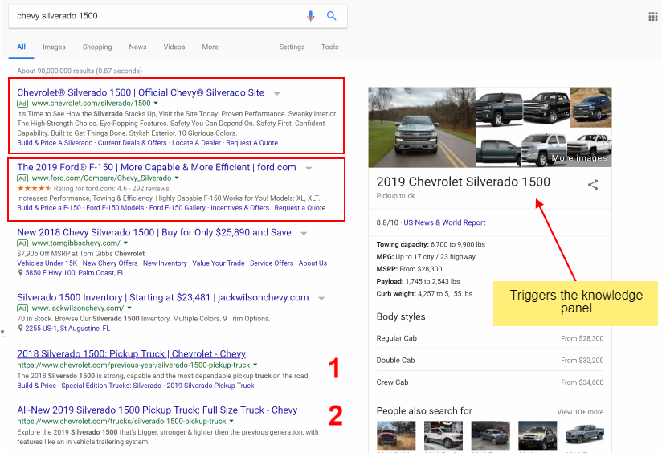Select Crew Cab body style row

coord(490,382)
